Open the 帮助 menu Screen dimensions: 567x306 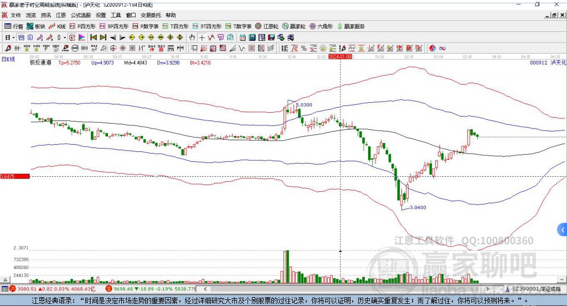(x=171, y=15)
